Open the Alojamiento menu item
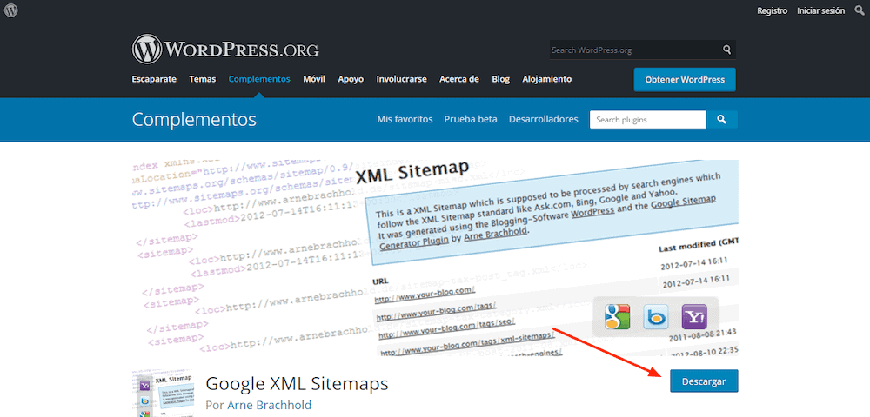This screenshot has width=870, height=417. [546, 79]
